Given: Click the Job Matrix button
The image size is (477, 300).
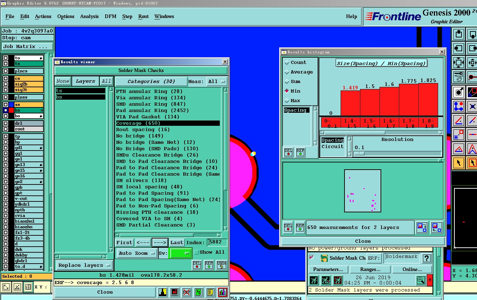Looking at the screenshot, I should coord(28,47).
